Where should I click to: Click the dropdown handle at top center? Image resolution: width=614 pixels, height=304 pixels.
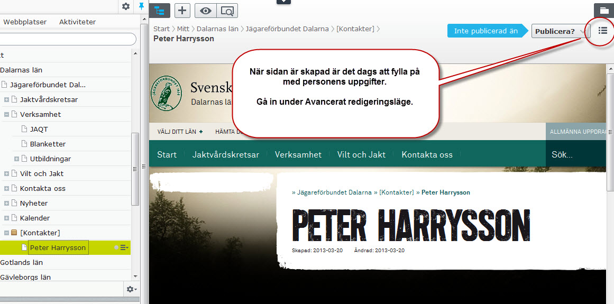(x=283, y=2)
